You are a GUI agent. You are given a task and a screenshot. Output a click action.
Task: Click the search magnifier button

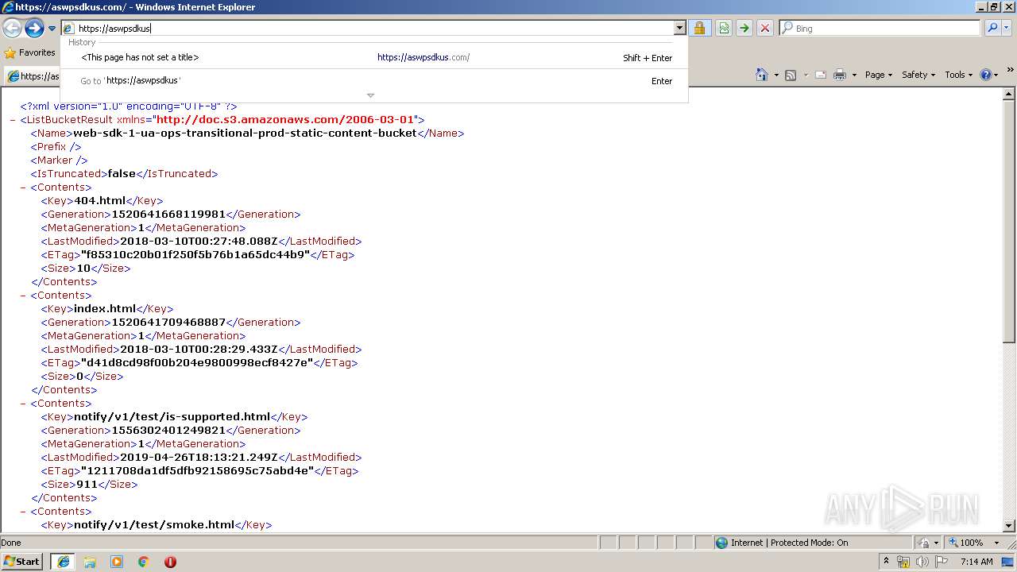pos(992,28)
